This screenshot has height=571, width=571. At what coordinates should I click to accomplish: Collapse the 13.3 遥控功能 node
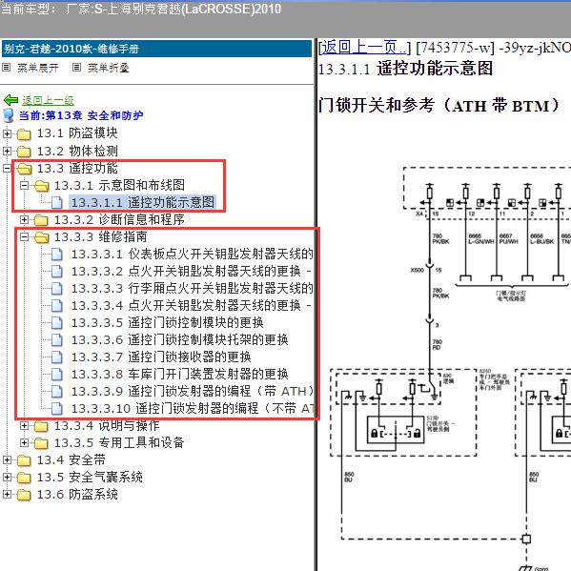[x=7, y=168]
